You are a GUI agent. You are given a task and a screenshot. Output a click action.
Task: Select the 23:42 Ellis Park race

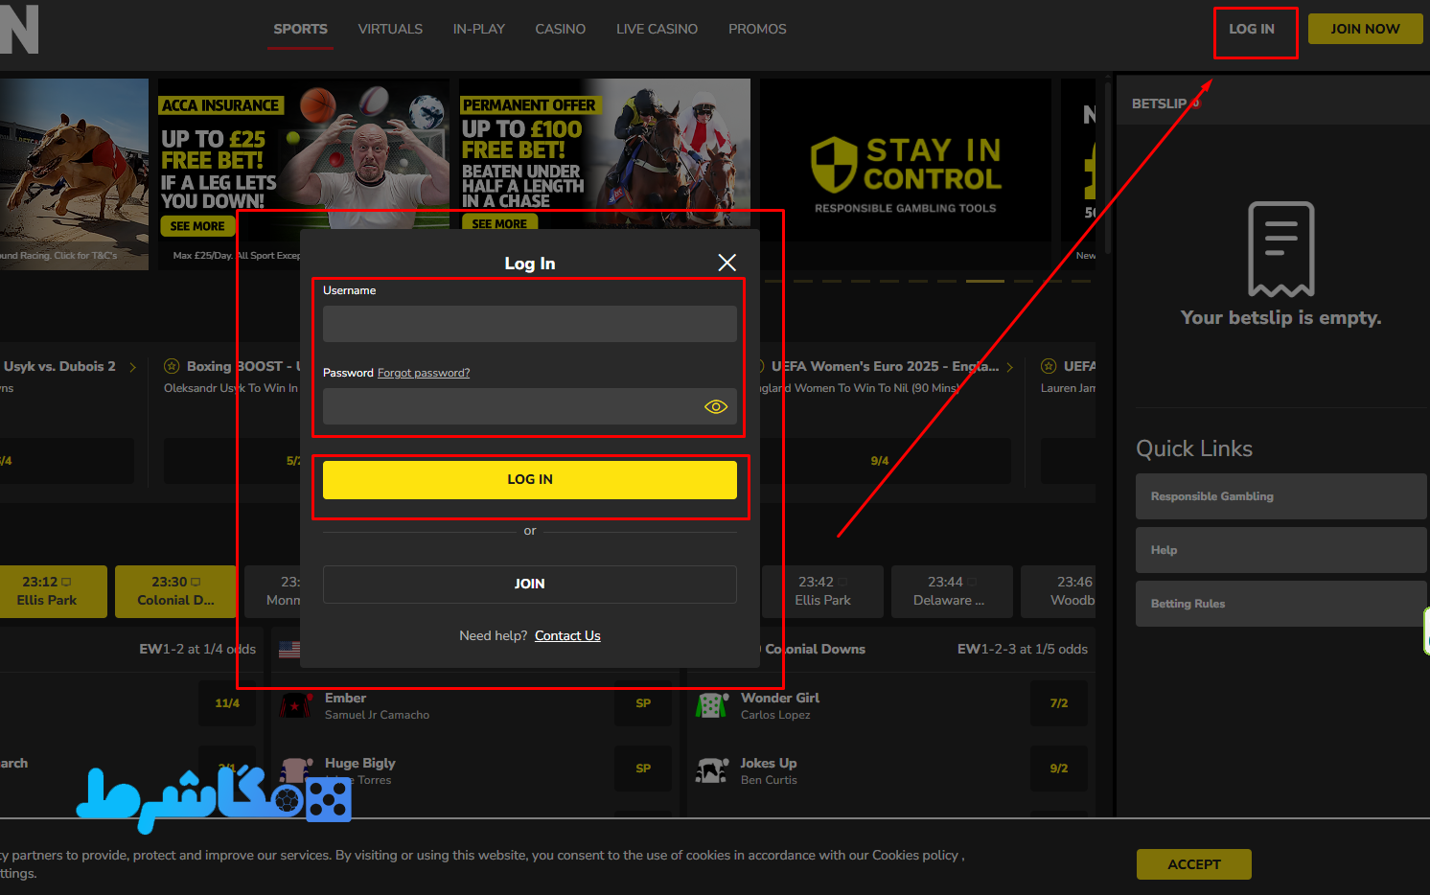(x=822, y=591)
